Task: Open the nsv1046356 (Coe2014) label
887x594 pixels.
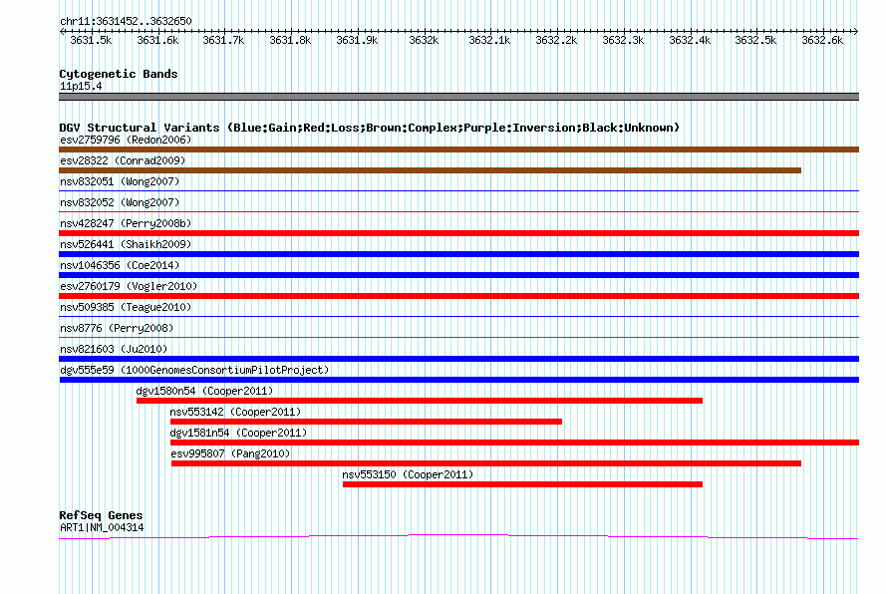Action: point(120,265)
